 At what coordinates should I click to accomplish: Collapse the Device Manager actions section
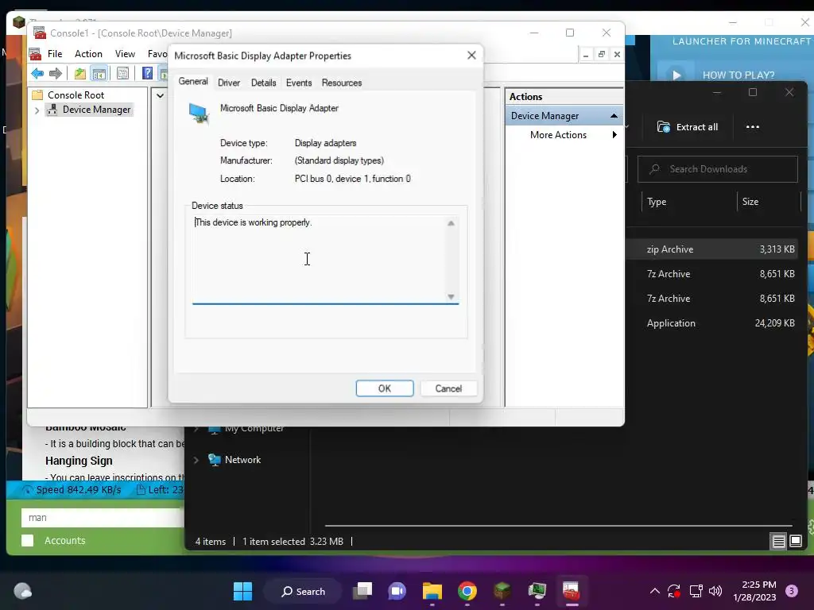tap(614, 116)
